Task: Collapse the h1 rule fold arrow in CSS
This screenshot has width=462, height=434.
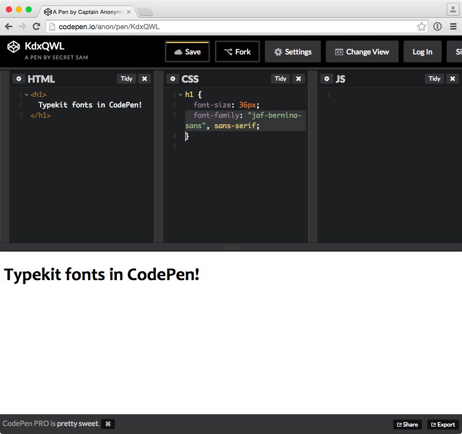Action: pyautogui.click(x=181, y=95)
